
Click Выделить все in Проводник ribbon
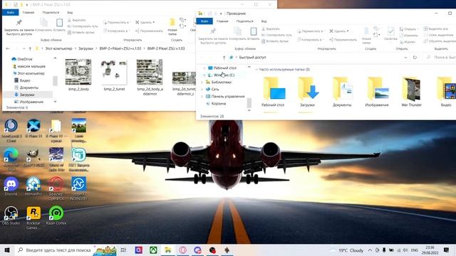pos(435,28)
